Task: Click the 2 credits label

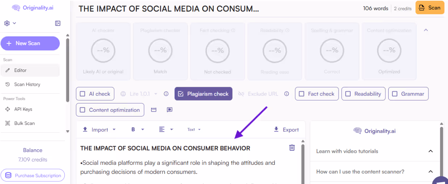Action: pos(403,8)
